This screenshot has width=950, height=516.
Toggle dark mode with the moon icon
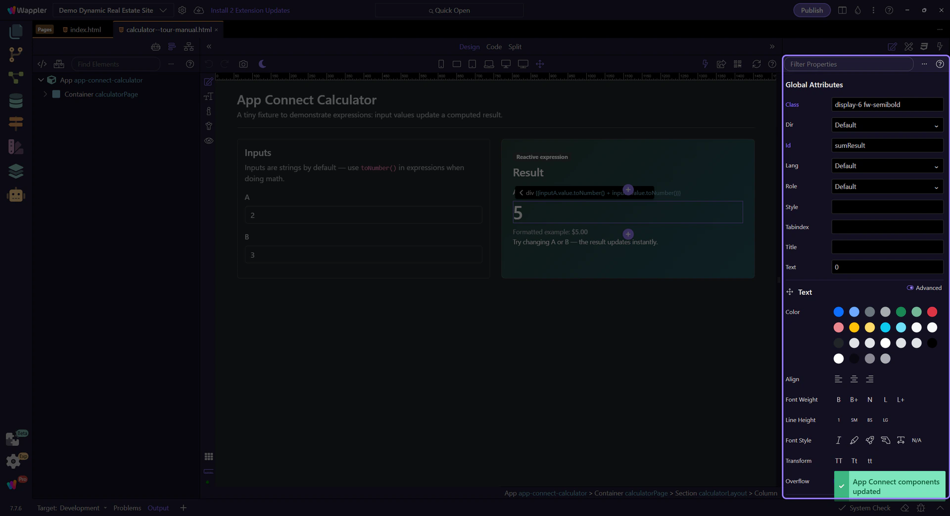(262, 64)
